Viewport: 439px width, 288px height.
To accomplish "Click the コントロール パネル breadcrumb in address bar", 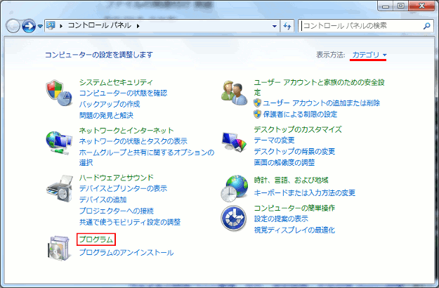I will (100, 26).
